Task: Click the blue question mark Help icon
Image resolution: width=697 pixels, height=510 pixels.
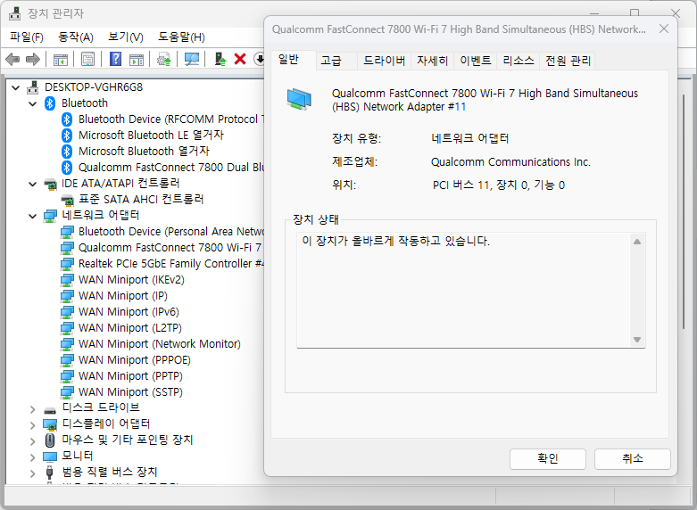Action: coord(116,59)
